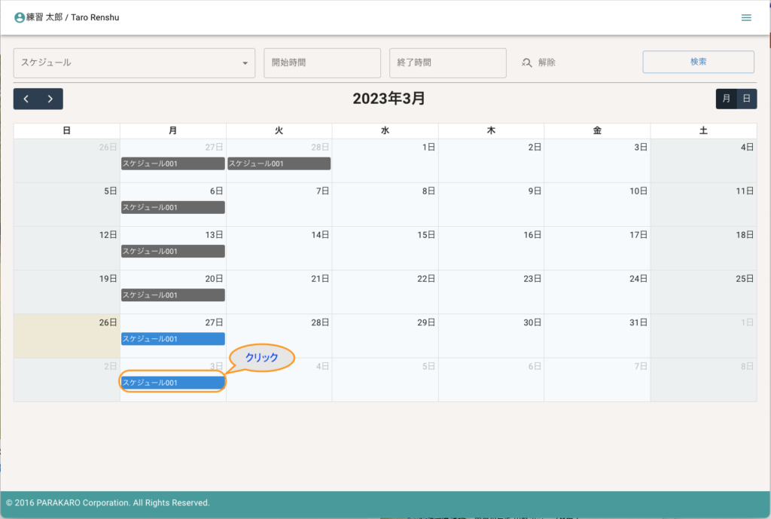771x519 pixels.
Task: Open the hamburger menu icon
Action: pos(746,17)
